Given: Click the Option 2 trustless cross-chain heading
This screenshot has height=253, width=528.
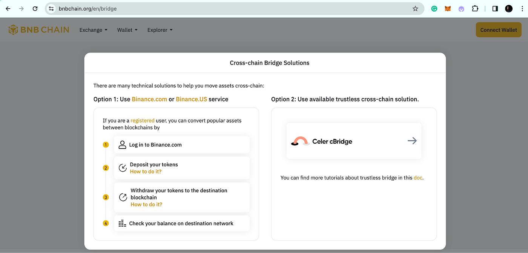Looking at the screenshot, I should pyautogui.click(x=345, y=99).
